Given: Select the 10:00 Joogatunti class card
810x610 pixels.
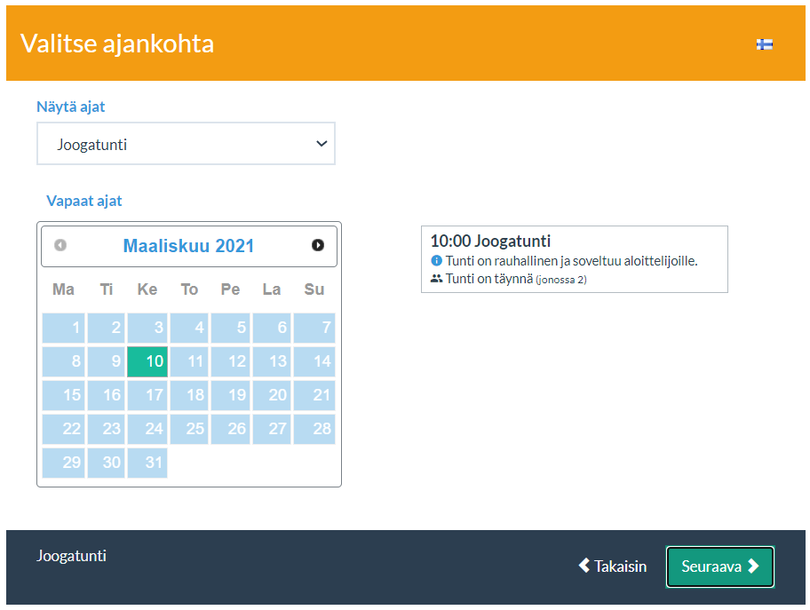Looking at the screenshot, I should [x=575, y=259].
